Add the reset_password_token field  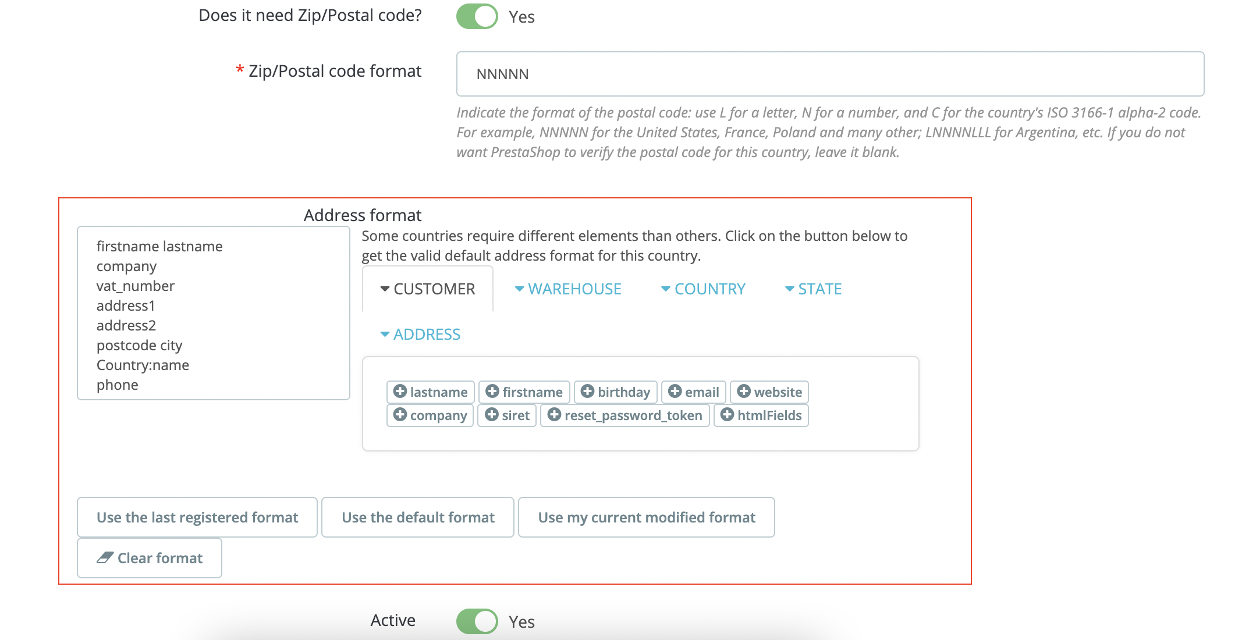[624, 415]
